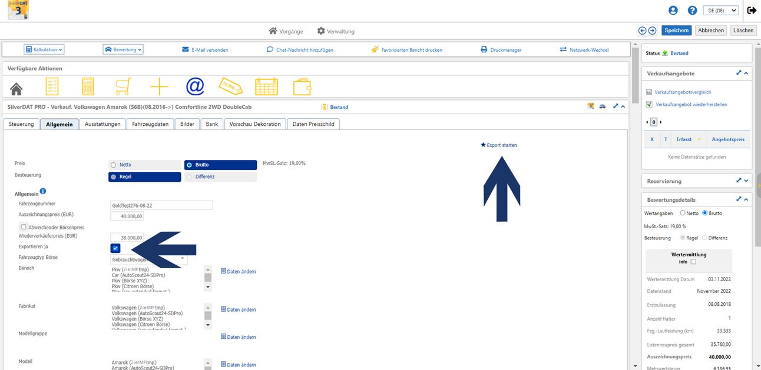The height and width of the screenshot is (370, 761).
Task: Click the Export starten link
Action: point(499,145)
